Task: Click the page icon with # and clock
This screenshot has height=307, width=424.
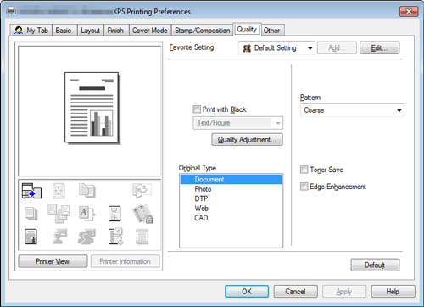Action: point(115,237)
